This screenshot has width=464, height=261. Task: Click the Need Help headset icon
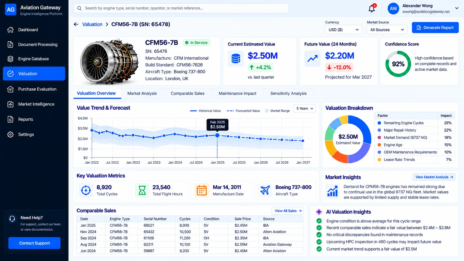[x=12, y=219]
